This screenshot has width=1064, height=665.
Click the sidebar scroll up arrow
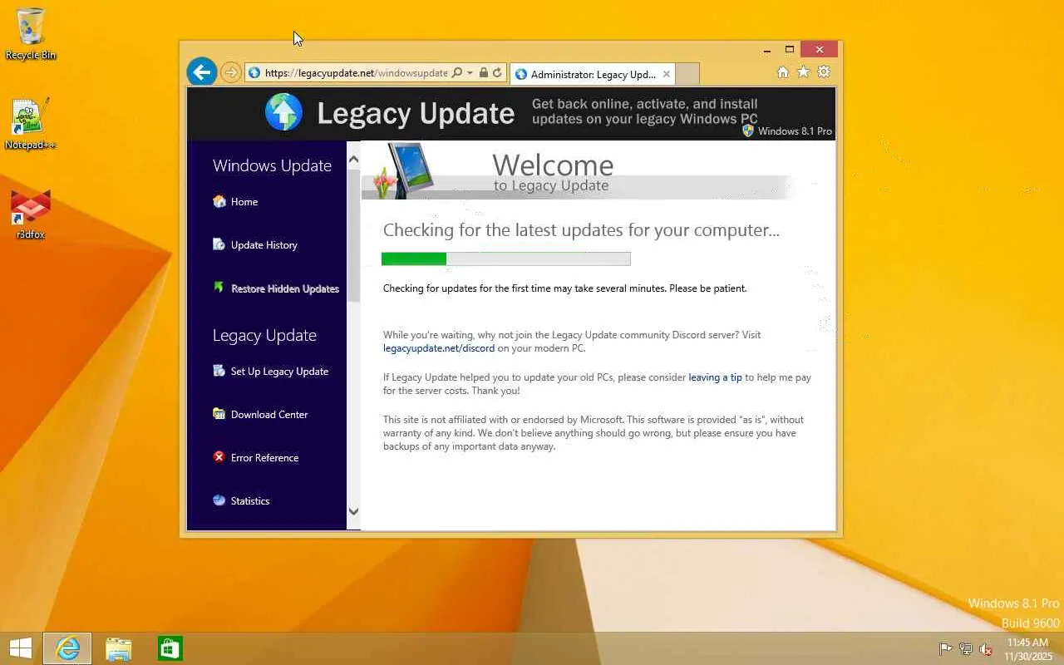(x=353, y=159)
